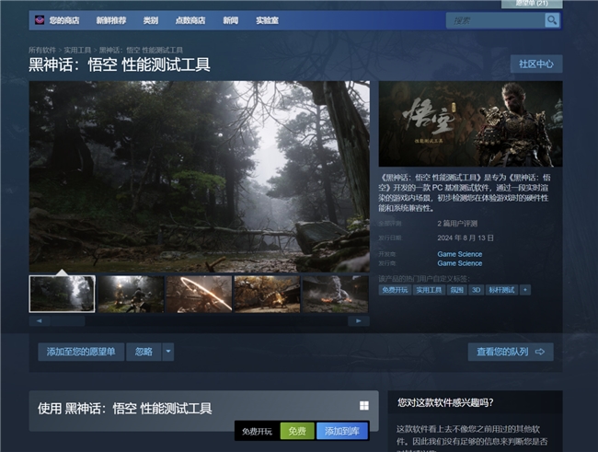The width and height of the screenshot is (598, 452).
Task: Click the Game Science developer link
Action: click(459, 253)
